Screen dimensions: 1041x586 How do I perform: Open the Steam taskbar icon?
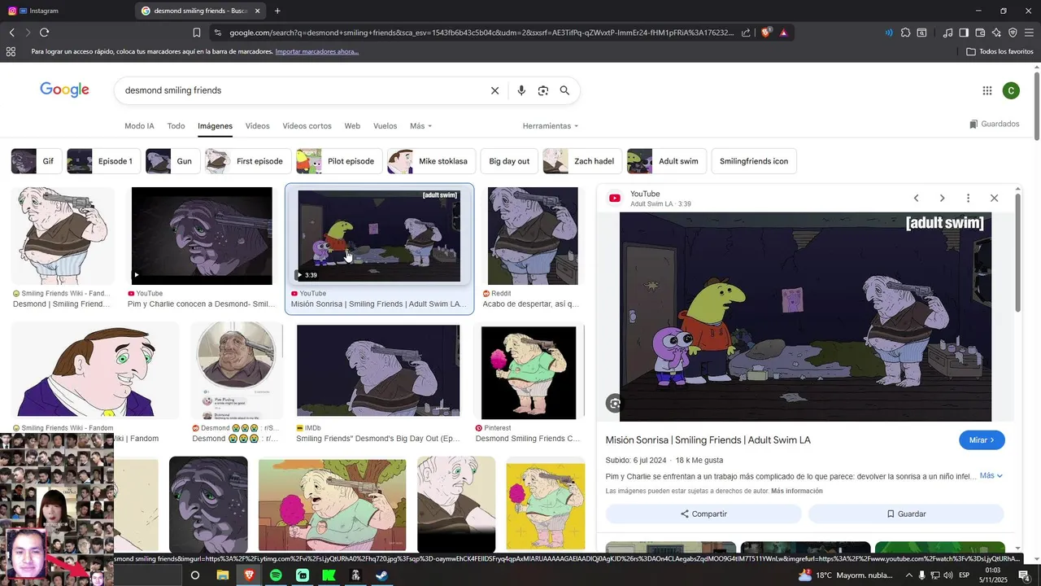381,575
